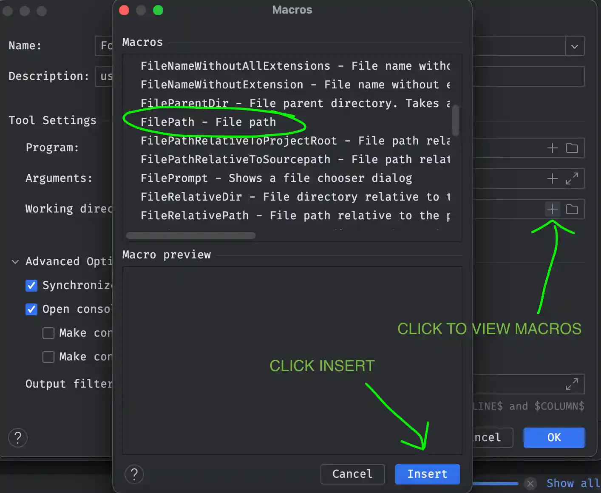Toggle the Synchronize files checkbox
This screenshot has width=601, height=493.
[31, 286]
